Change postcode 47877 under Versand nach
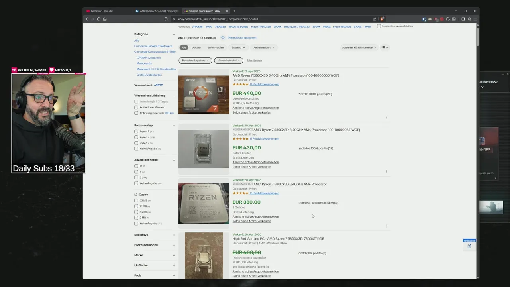This screenshot has width=510, height=287. click(x=158, y=85)
